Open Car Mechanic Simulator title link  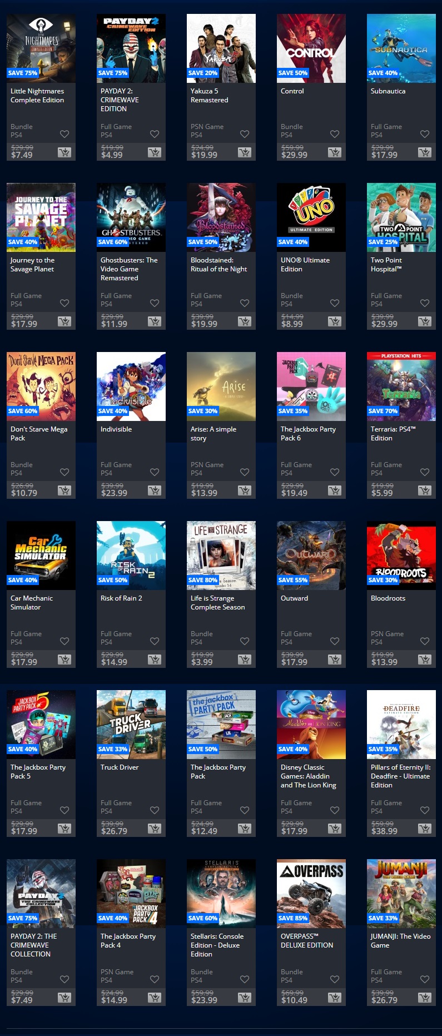(x=32, y=603)
